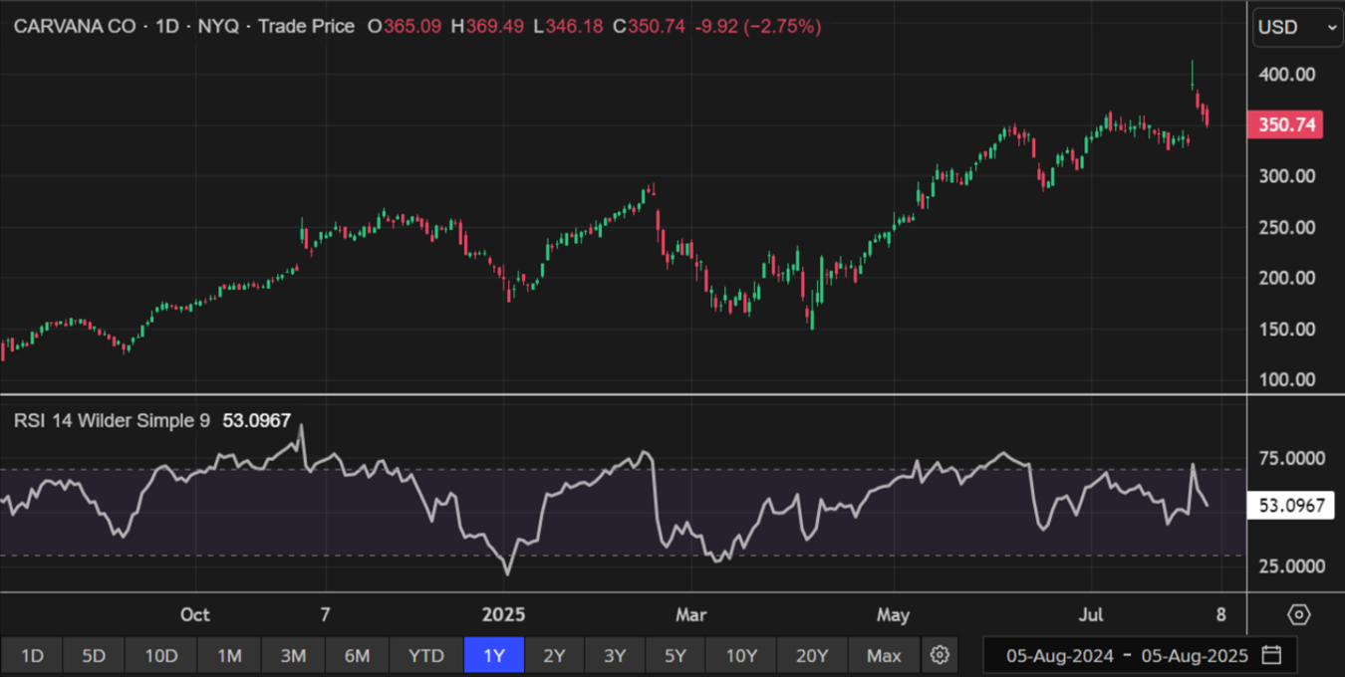
Task: Select the highlighted 1Y range
Action: (x=494, y=655)
